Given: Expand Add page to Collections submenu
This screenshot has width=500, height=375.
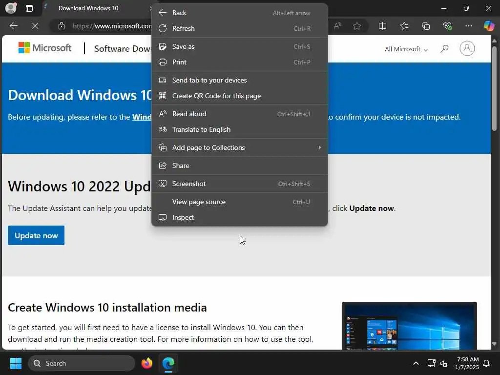Looking at the screenshot, I should pyautogui.click(x=239, y=147).
